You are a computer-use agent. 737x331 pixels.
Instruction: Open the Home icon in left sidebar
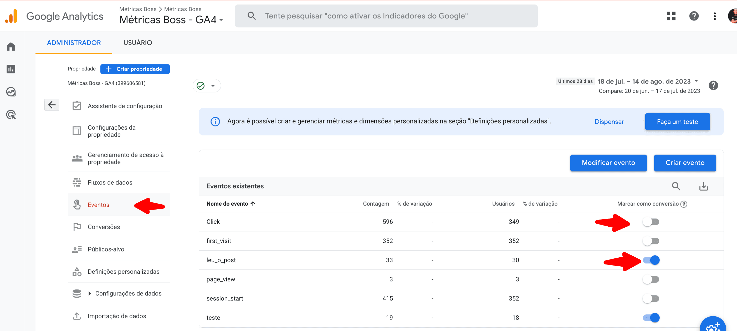point(11,46)
